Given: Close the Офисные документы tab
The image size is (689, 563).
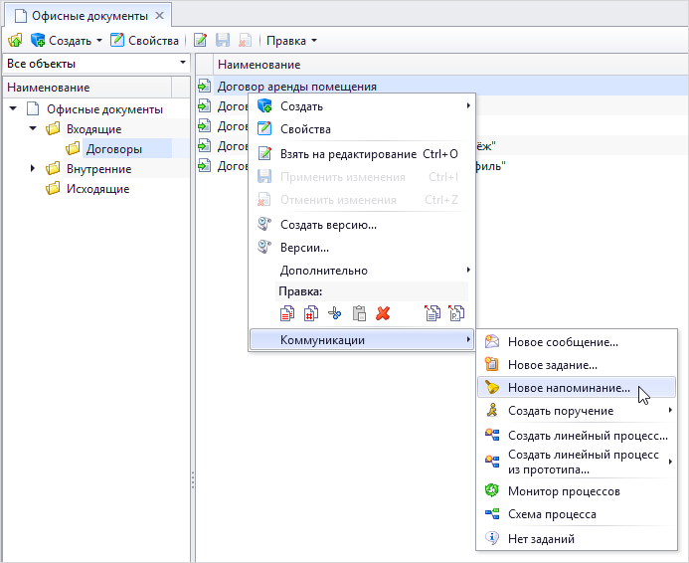Looking at the screenshot, I should (x=160, y=16).
